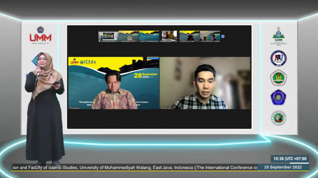318x178 pixels.
Task: Select the thumbnail with the dark silhouetted participant
Action: [190, 36]
